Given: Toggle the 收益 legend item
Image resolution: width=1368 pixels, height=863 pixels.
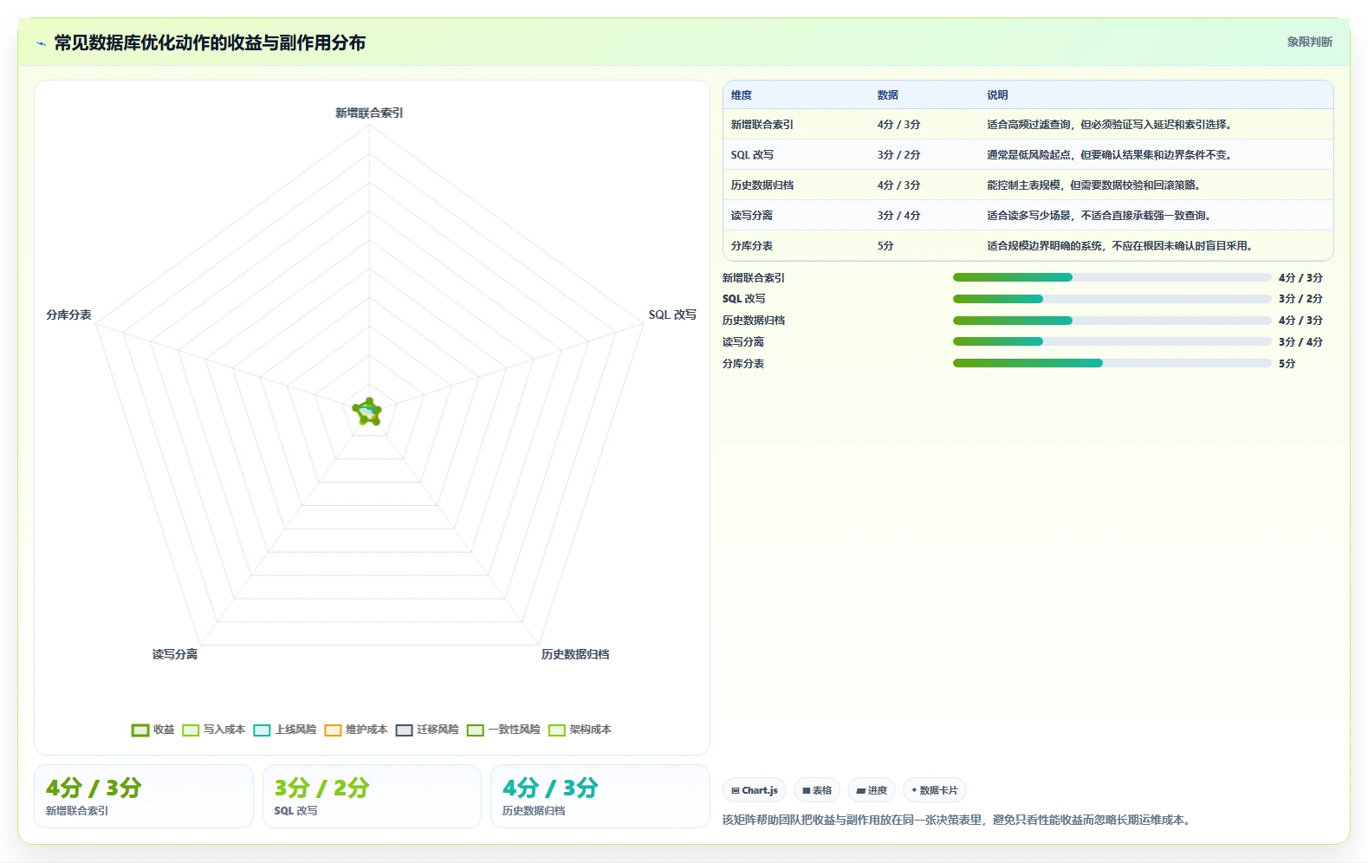Looking at the screenshot, I should tap(153, 730).
